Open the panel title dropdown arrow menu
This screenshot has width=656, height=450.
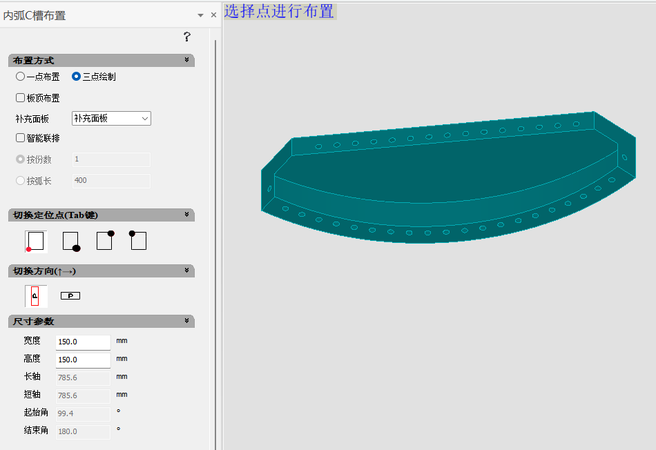(200, 15)
